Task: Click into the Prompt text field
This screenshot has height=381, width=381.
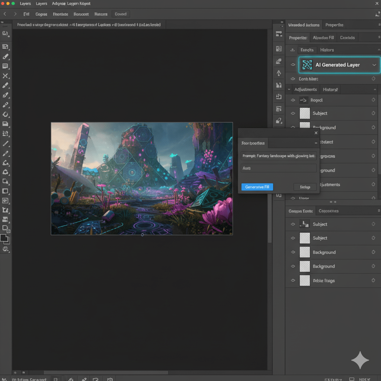Action: click(279, 156)
